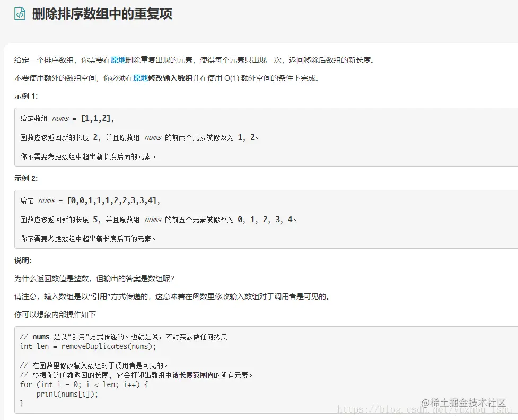Image resolution: width=518 pixels, height=420 pixels.
Task: Select the print(nums[i]) statement
Action: point(68,394)
